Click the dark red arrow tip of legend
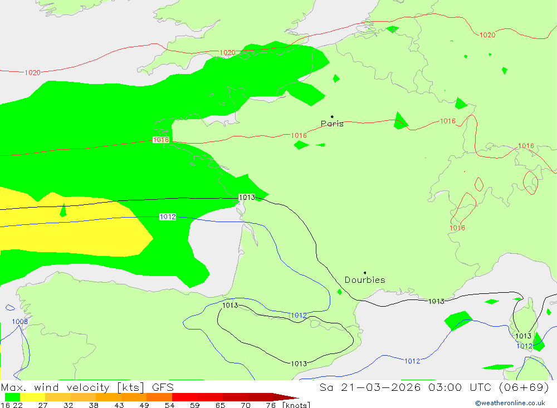Viewport: 557px width, 408px height. tap(286, 397)
